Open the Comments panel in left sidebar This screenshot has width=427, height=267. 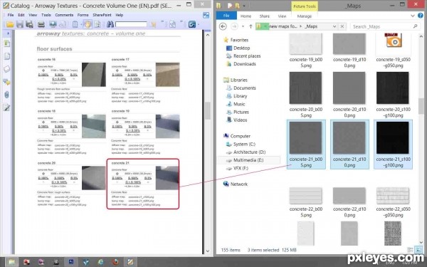point(7,82)
